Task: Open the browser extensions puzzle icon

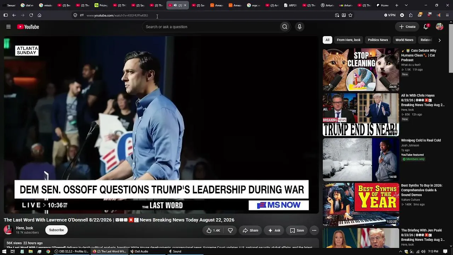Action: [411, 15]
